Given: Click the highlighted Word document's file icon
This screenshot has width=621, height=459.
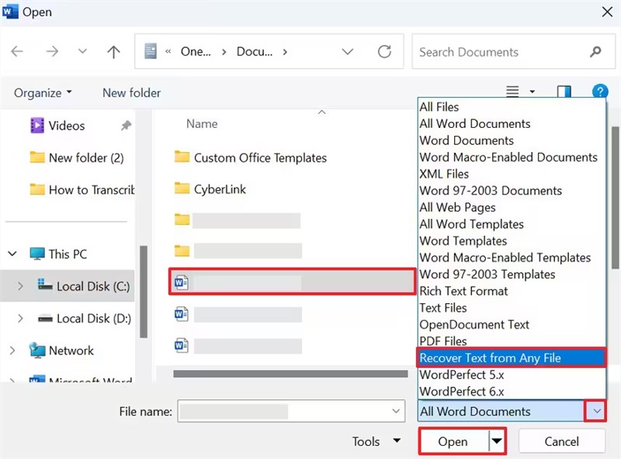Looking at the screenshot, I should 181,281.
